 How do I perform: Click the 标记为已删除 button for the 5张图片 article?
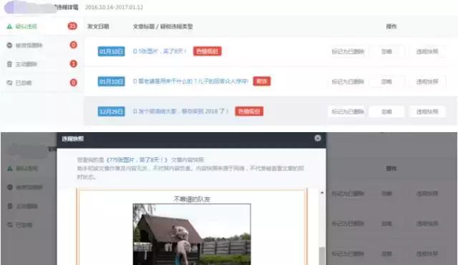348,51
